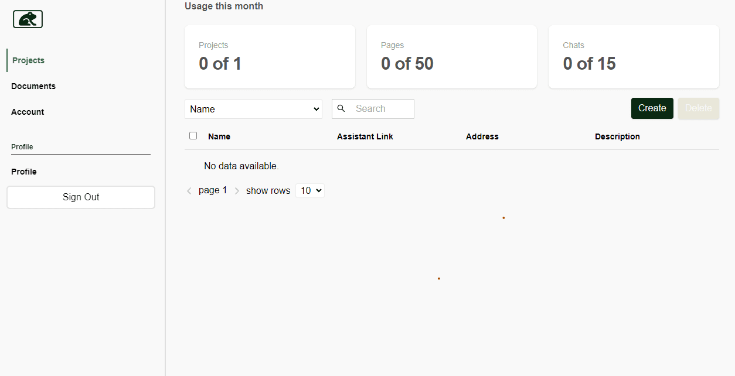735x376 pixels.
Task: Click the frog logo icon
Action: [x=28, y=19]
